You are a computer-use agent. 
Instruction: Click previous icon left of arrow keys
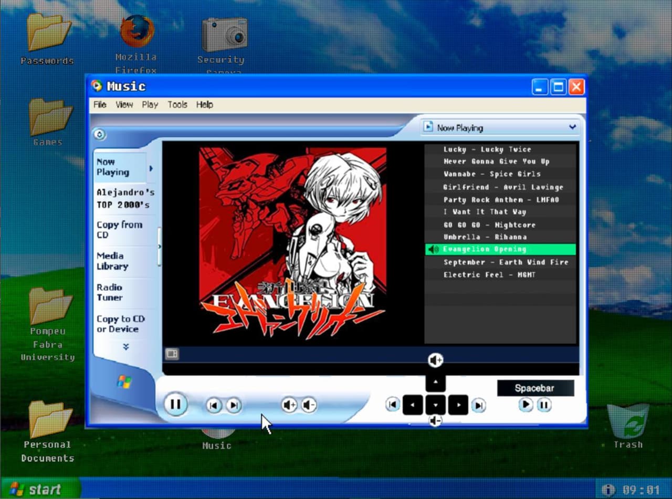(x=393, y=405)
